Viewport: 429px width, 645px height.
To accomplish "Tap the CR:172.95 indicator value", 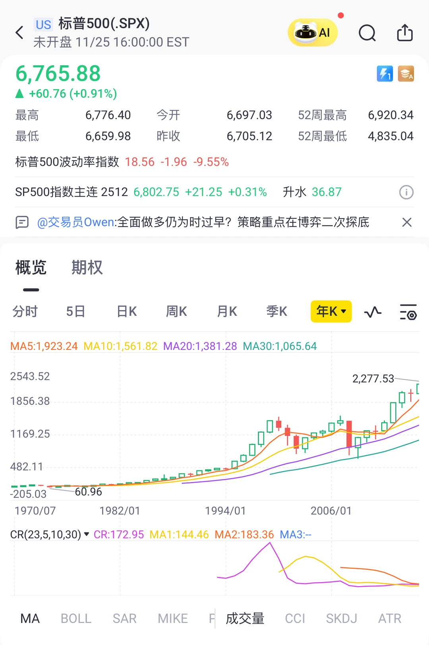I will pos(119,534).
